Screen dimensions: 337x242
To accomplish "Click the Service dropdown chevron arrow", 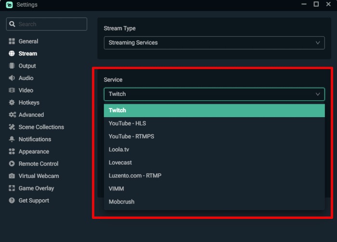I will click(318, 94).
